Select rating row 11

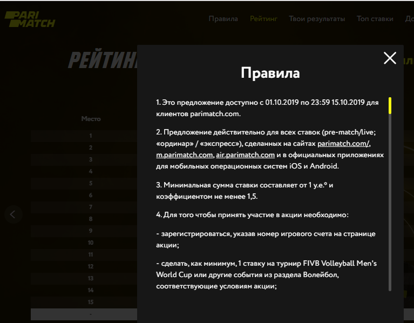pyautogui.click(x=84, y=254)
